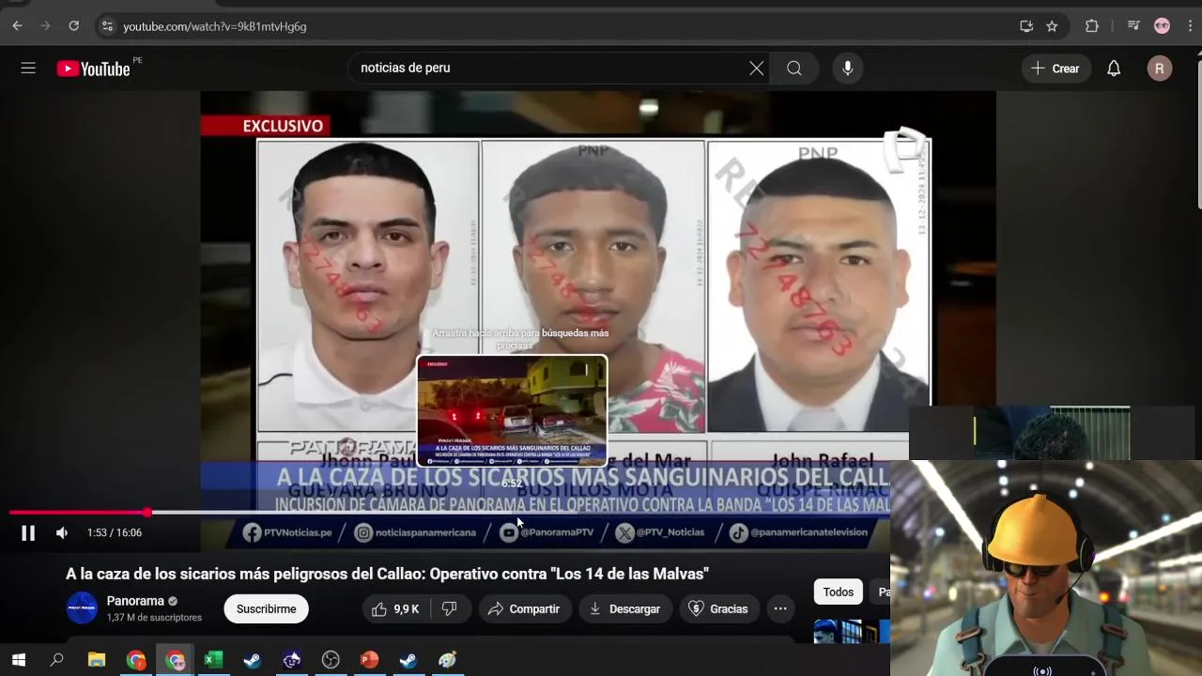The image size is (1202, 676).
Task: Open Chrome extensions puzzle icon
Action: point(1091,26)
